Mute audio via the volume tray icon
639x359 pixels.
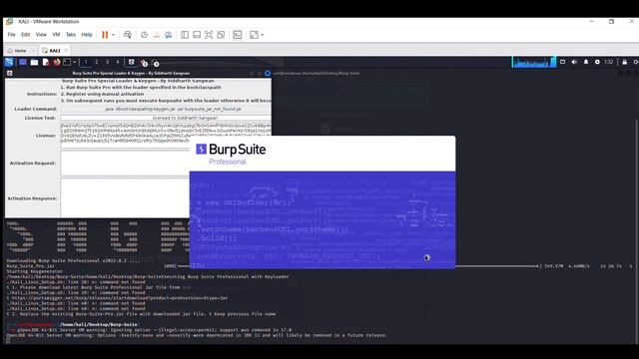click(x=574, y=62)
